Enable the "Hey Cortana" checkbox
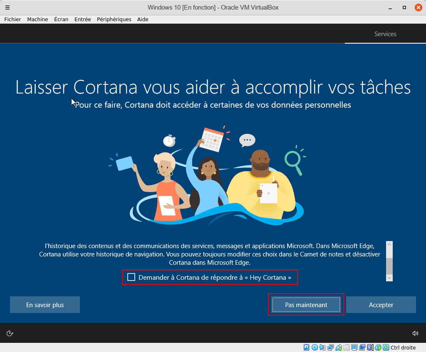Image resolution: width=426 pixels, height=352 pixels. [131, 277]
